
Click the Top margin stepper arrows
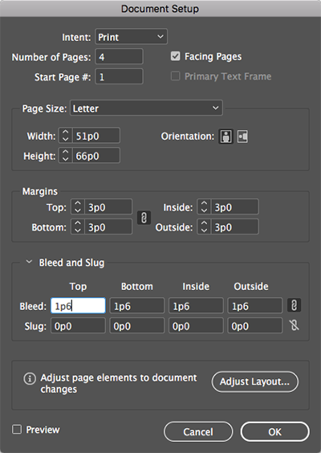78,206
